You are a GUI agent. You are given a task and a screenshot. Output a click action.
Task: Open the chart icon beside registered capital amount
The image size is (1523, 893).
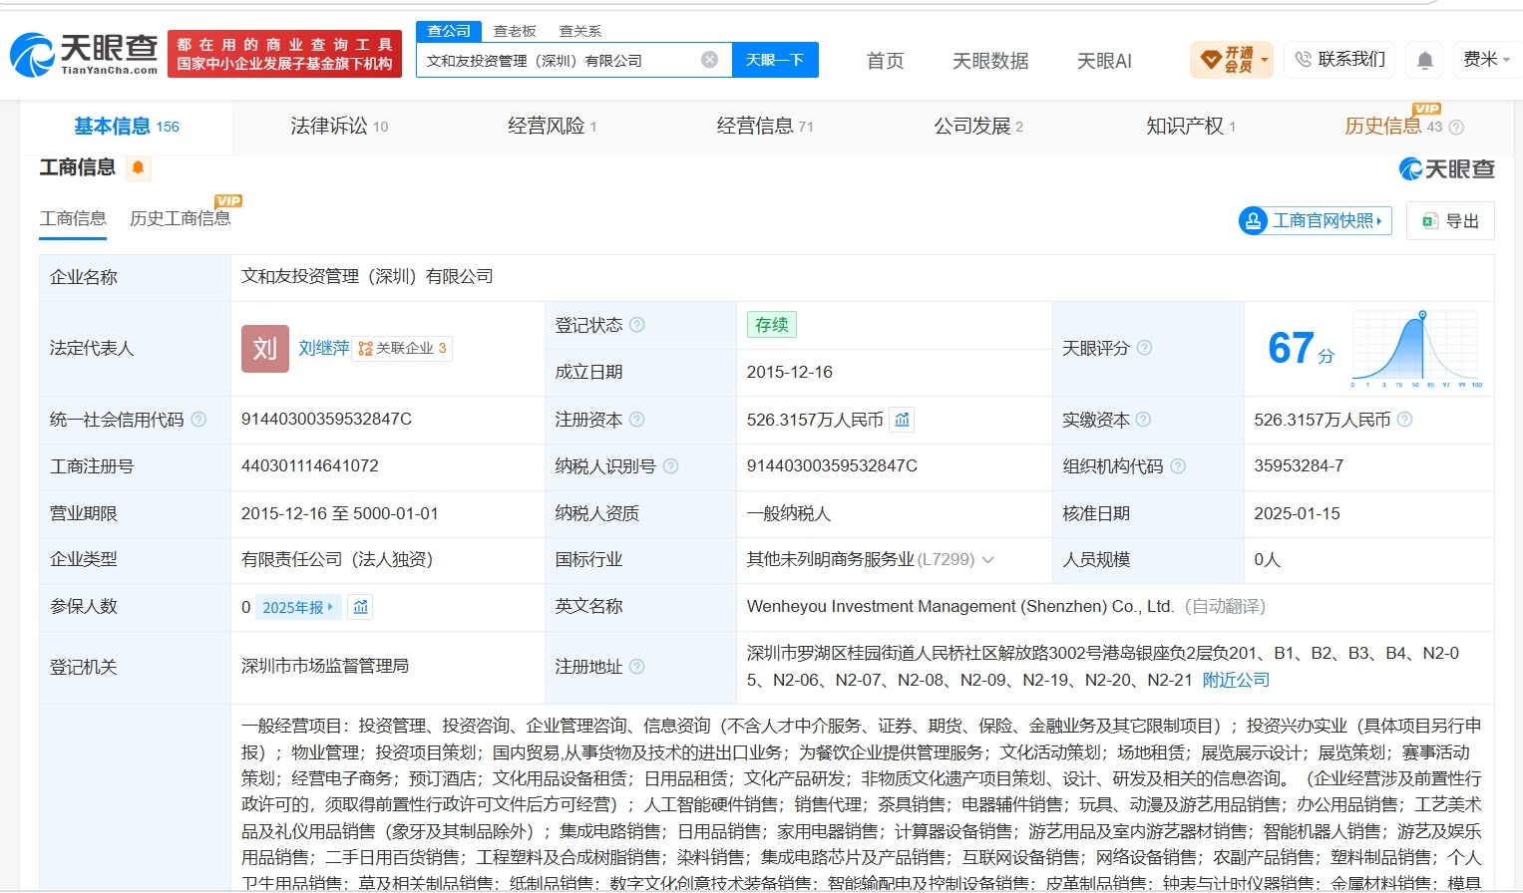[902, 420]
